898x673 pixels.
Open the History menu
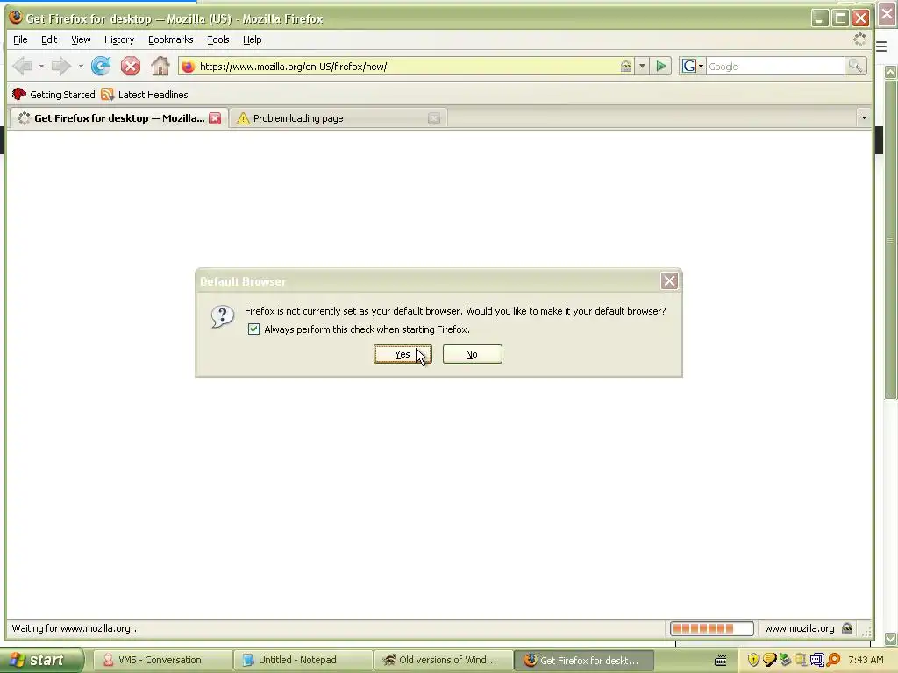point(119,39)
